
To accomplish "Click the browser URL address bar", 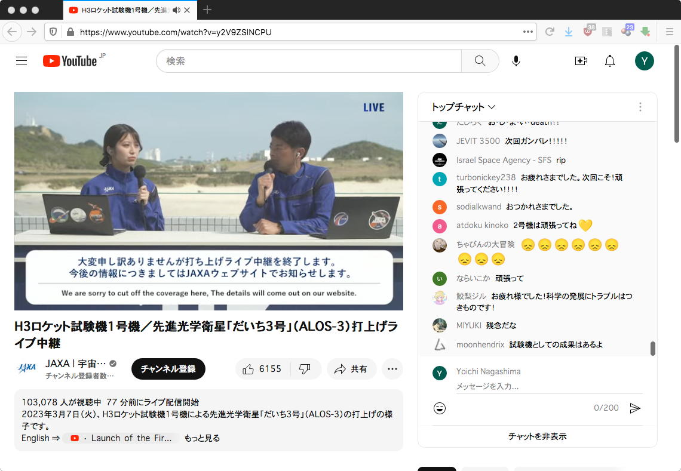I will 290,32.
